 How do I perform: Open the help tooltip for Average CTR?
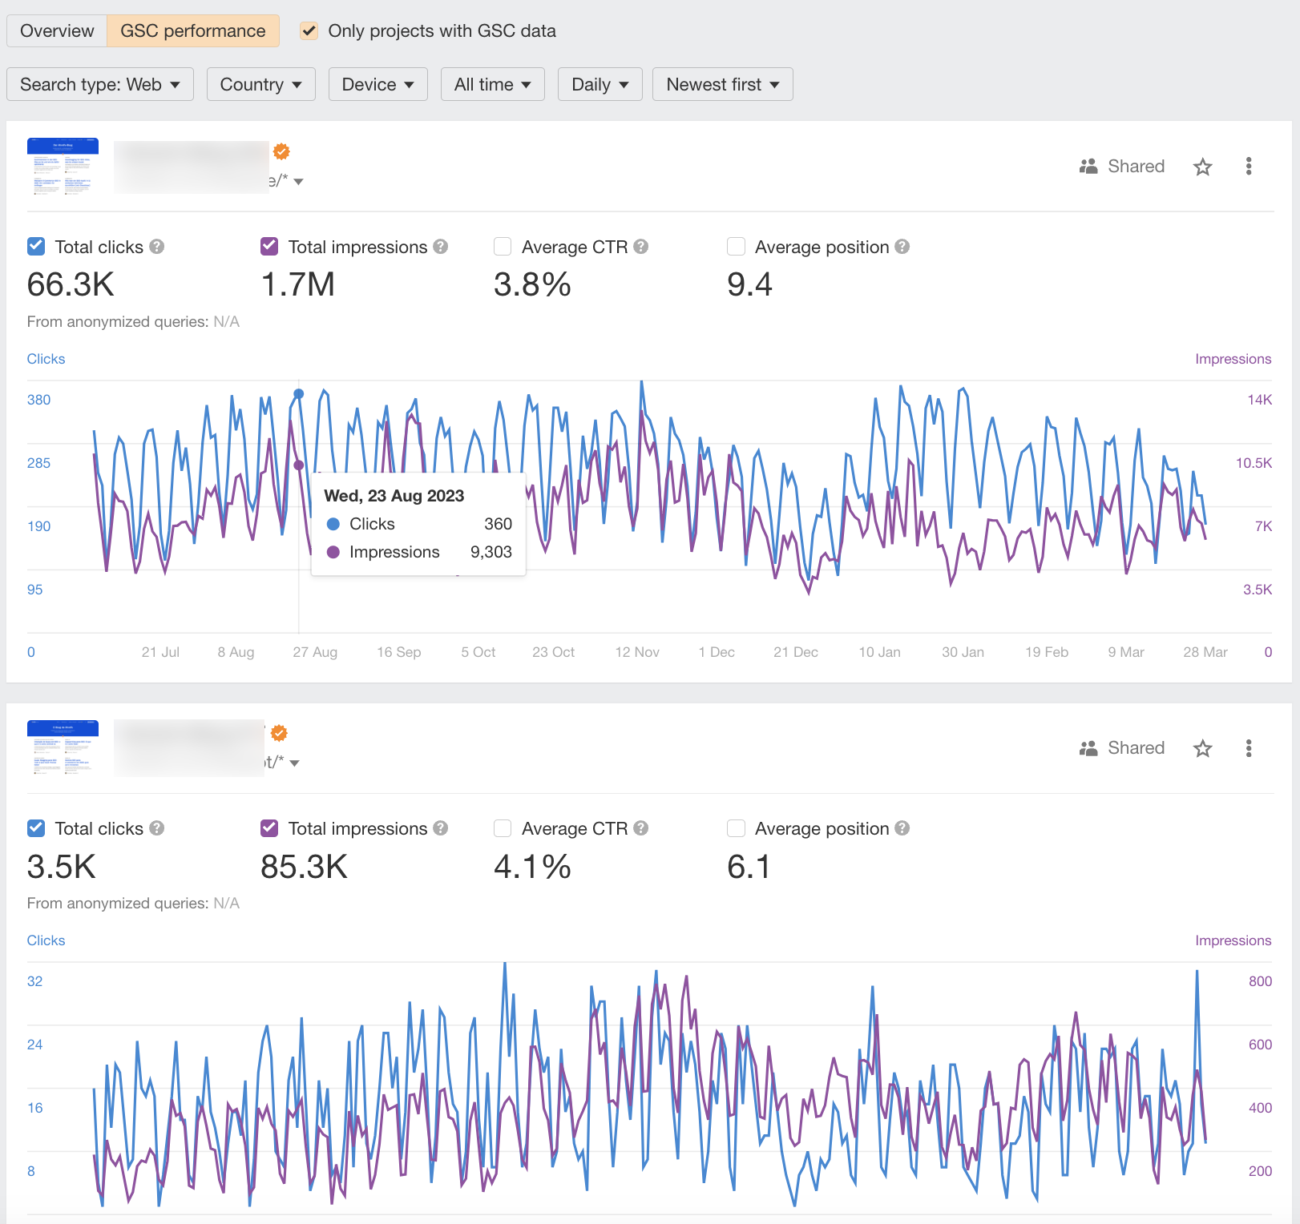[640, 247]
